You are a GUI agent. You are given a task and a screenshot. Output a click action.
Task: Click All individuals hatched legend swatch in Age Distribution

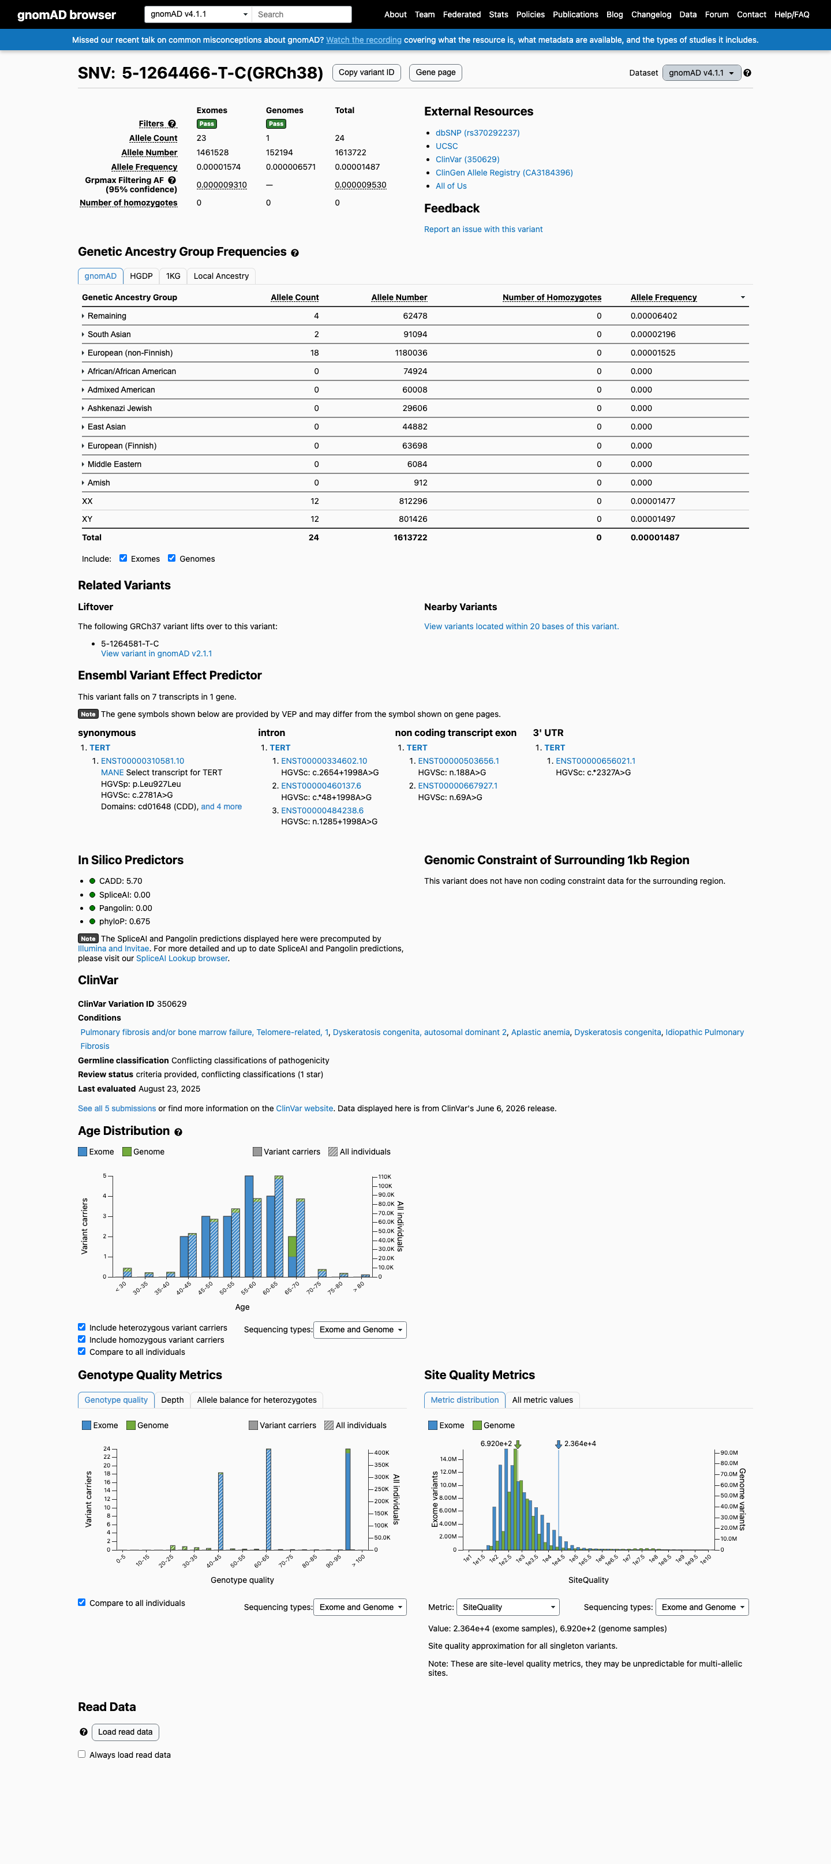click(x=333, y=1152)
